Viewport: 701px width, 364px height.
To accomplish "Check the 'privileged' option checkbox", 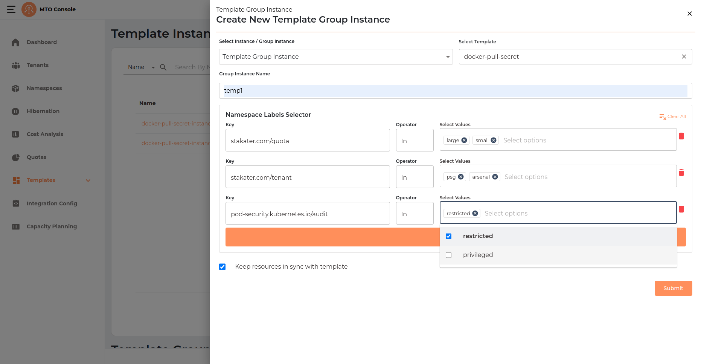I will tap(448, 255).
